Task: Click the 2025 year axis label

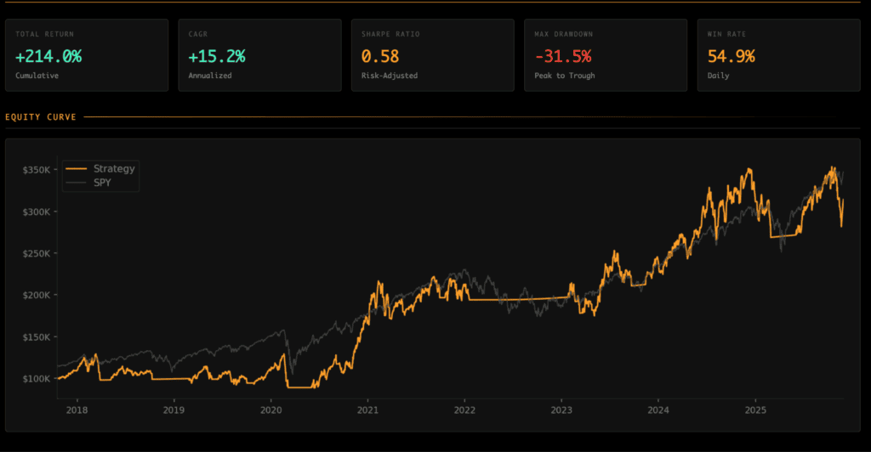Action: (755, 409)
